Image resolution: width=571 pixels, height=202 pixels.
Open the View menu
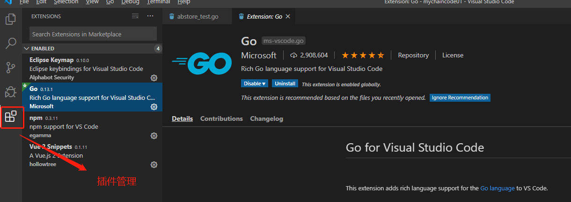tap(92, 2)
